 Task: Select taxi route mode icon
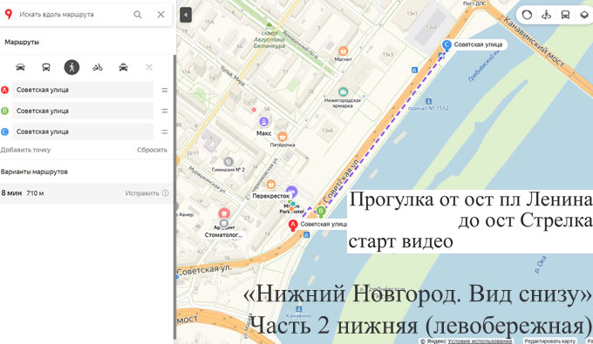[123, 67]
